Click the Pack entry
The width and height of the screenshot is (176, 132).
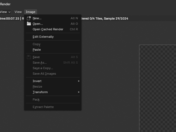point(53,99)
